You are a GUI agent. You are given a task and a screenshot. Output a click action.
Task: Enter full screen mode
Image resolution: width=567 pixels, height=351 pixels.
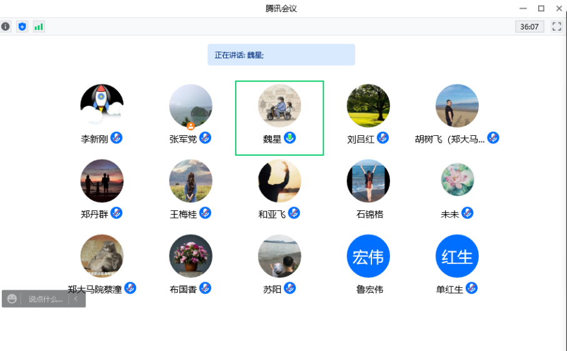556,26
